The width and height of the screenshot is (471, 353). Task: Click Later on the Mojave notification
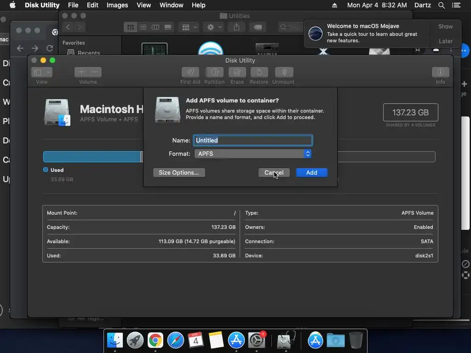coord(445,41)
